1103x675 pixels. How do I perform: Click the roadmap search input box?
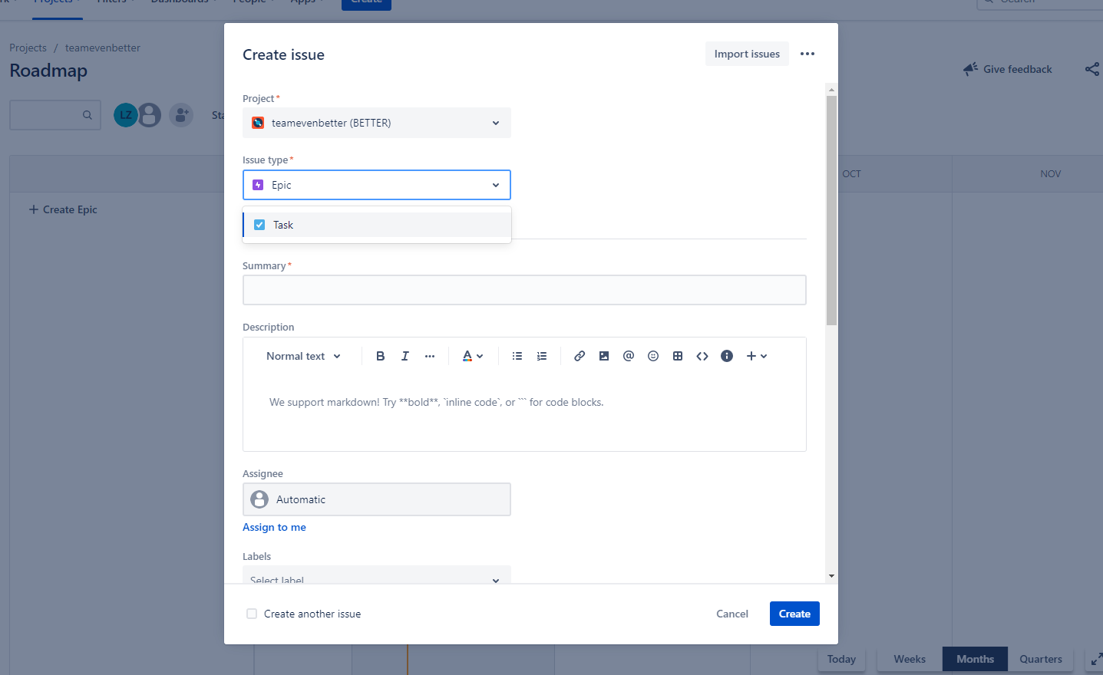click(55, 115)
